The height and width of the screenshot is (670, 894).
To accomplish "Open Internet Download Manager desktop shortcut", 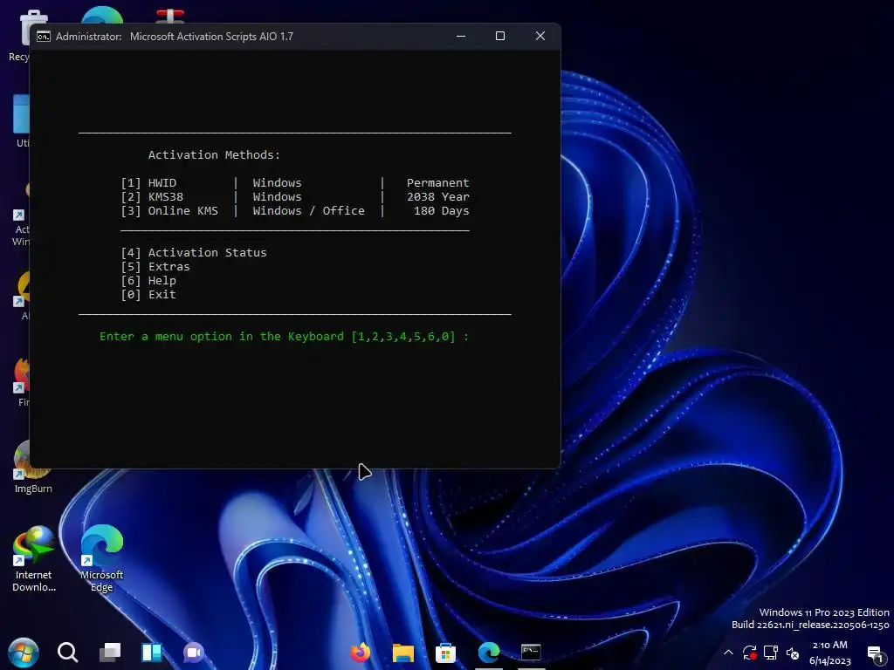I will click(34, 558).
